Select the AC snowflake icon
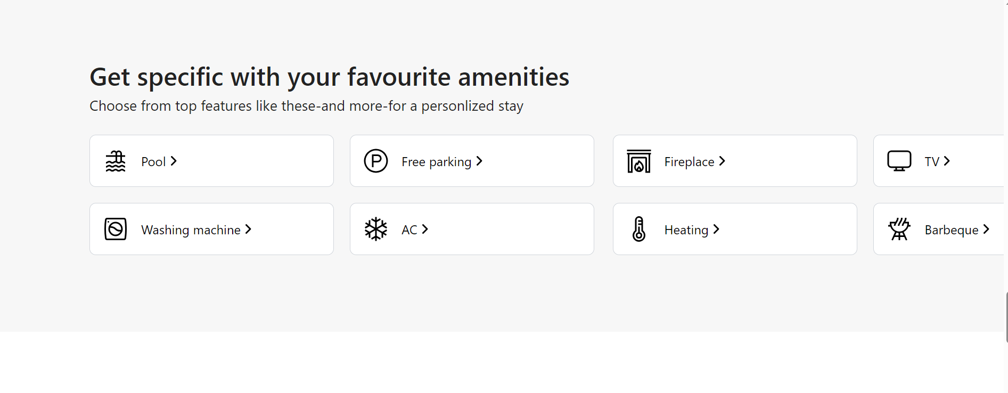The width and height of the screenshot is (1008, 393). point(376,228)
